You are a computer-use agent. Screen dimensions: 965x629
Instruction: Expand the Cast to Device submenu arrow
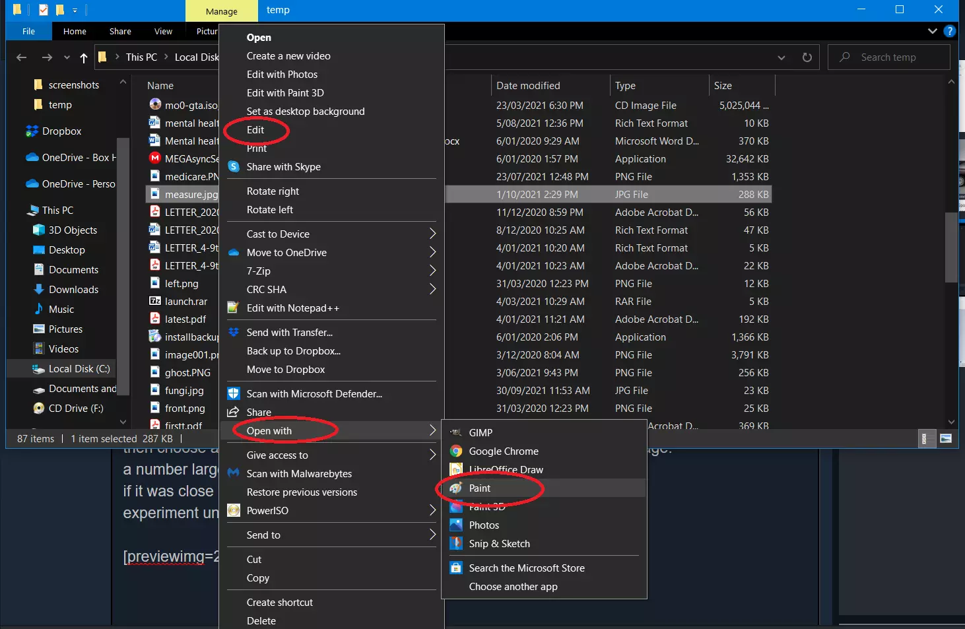(x=432, y=234)
